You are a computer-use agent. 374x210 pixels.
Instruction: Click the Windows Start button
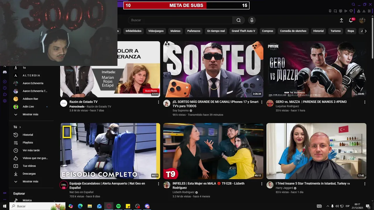(4, 206)
